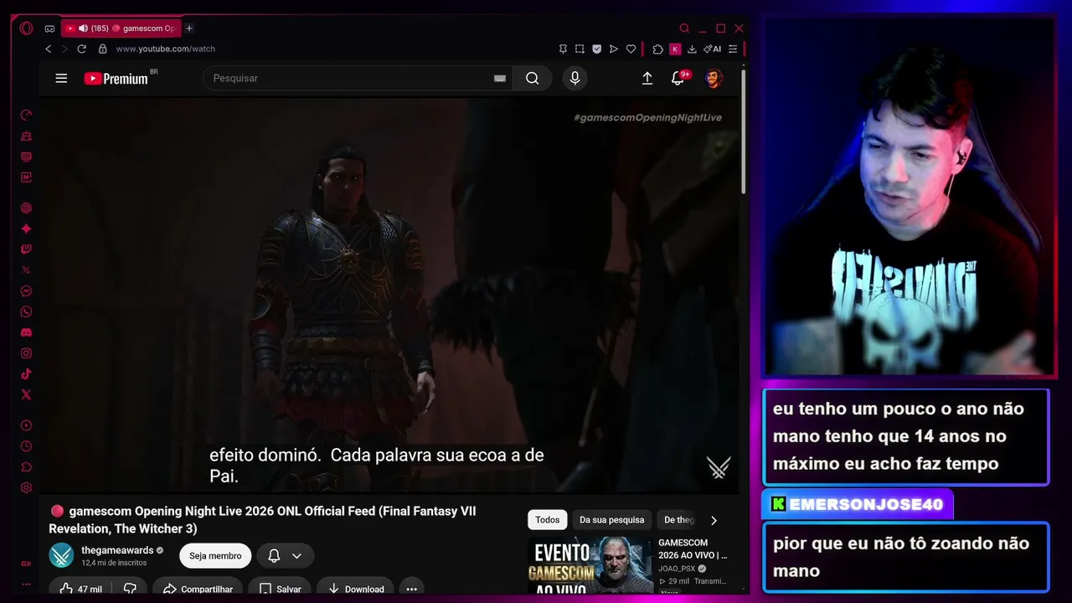The image size is (1072, 603).
Task: Open GX Control speedometer in sidebar
Action: (x=26, y=115)
